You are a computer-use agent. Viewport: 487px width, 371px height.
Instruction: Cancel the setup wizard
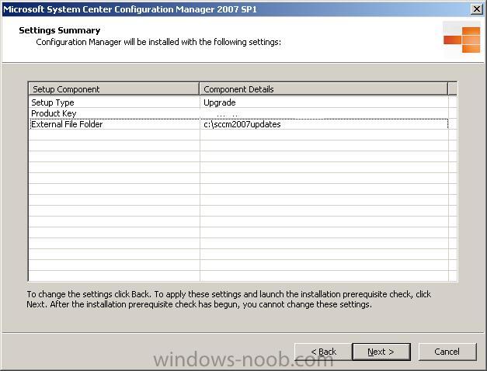(x=447, y=352)
